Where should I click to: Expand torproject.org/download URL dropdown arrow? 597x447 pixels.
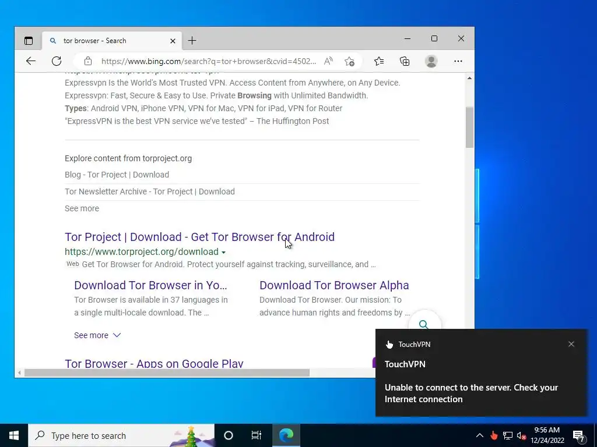(x=223, y=253)
